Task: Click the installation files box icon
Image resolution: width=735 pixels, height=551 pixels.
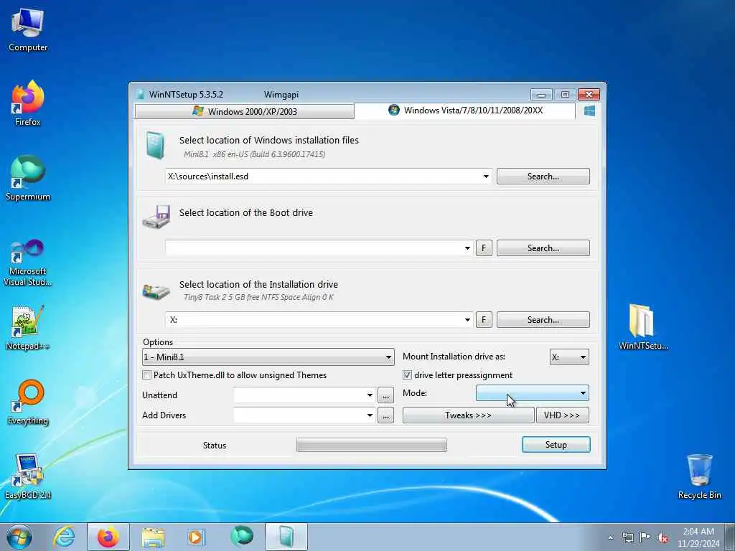Action: tap(155, 145)
